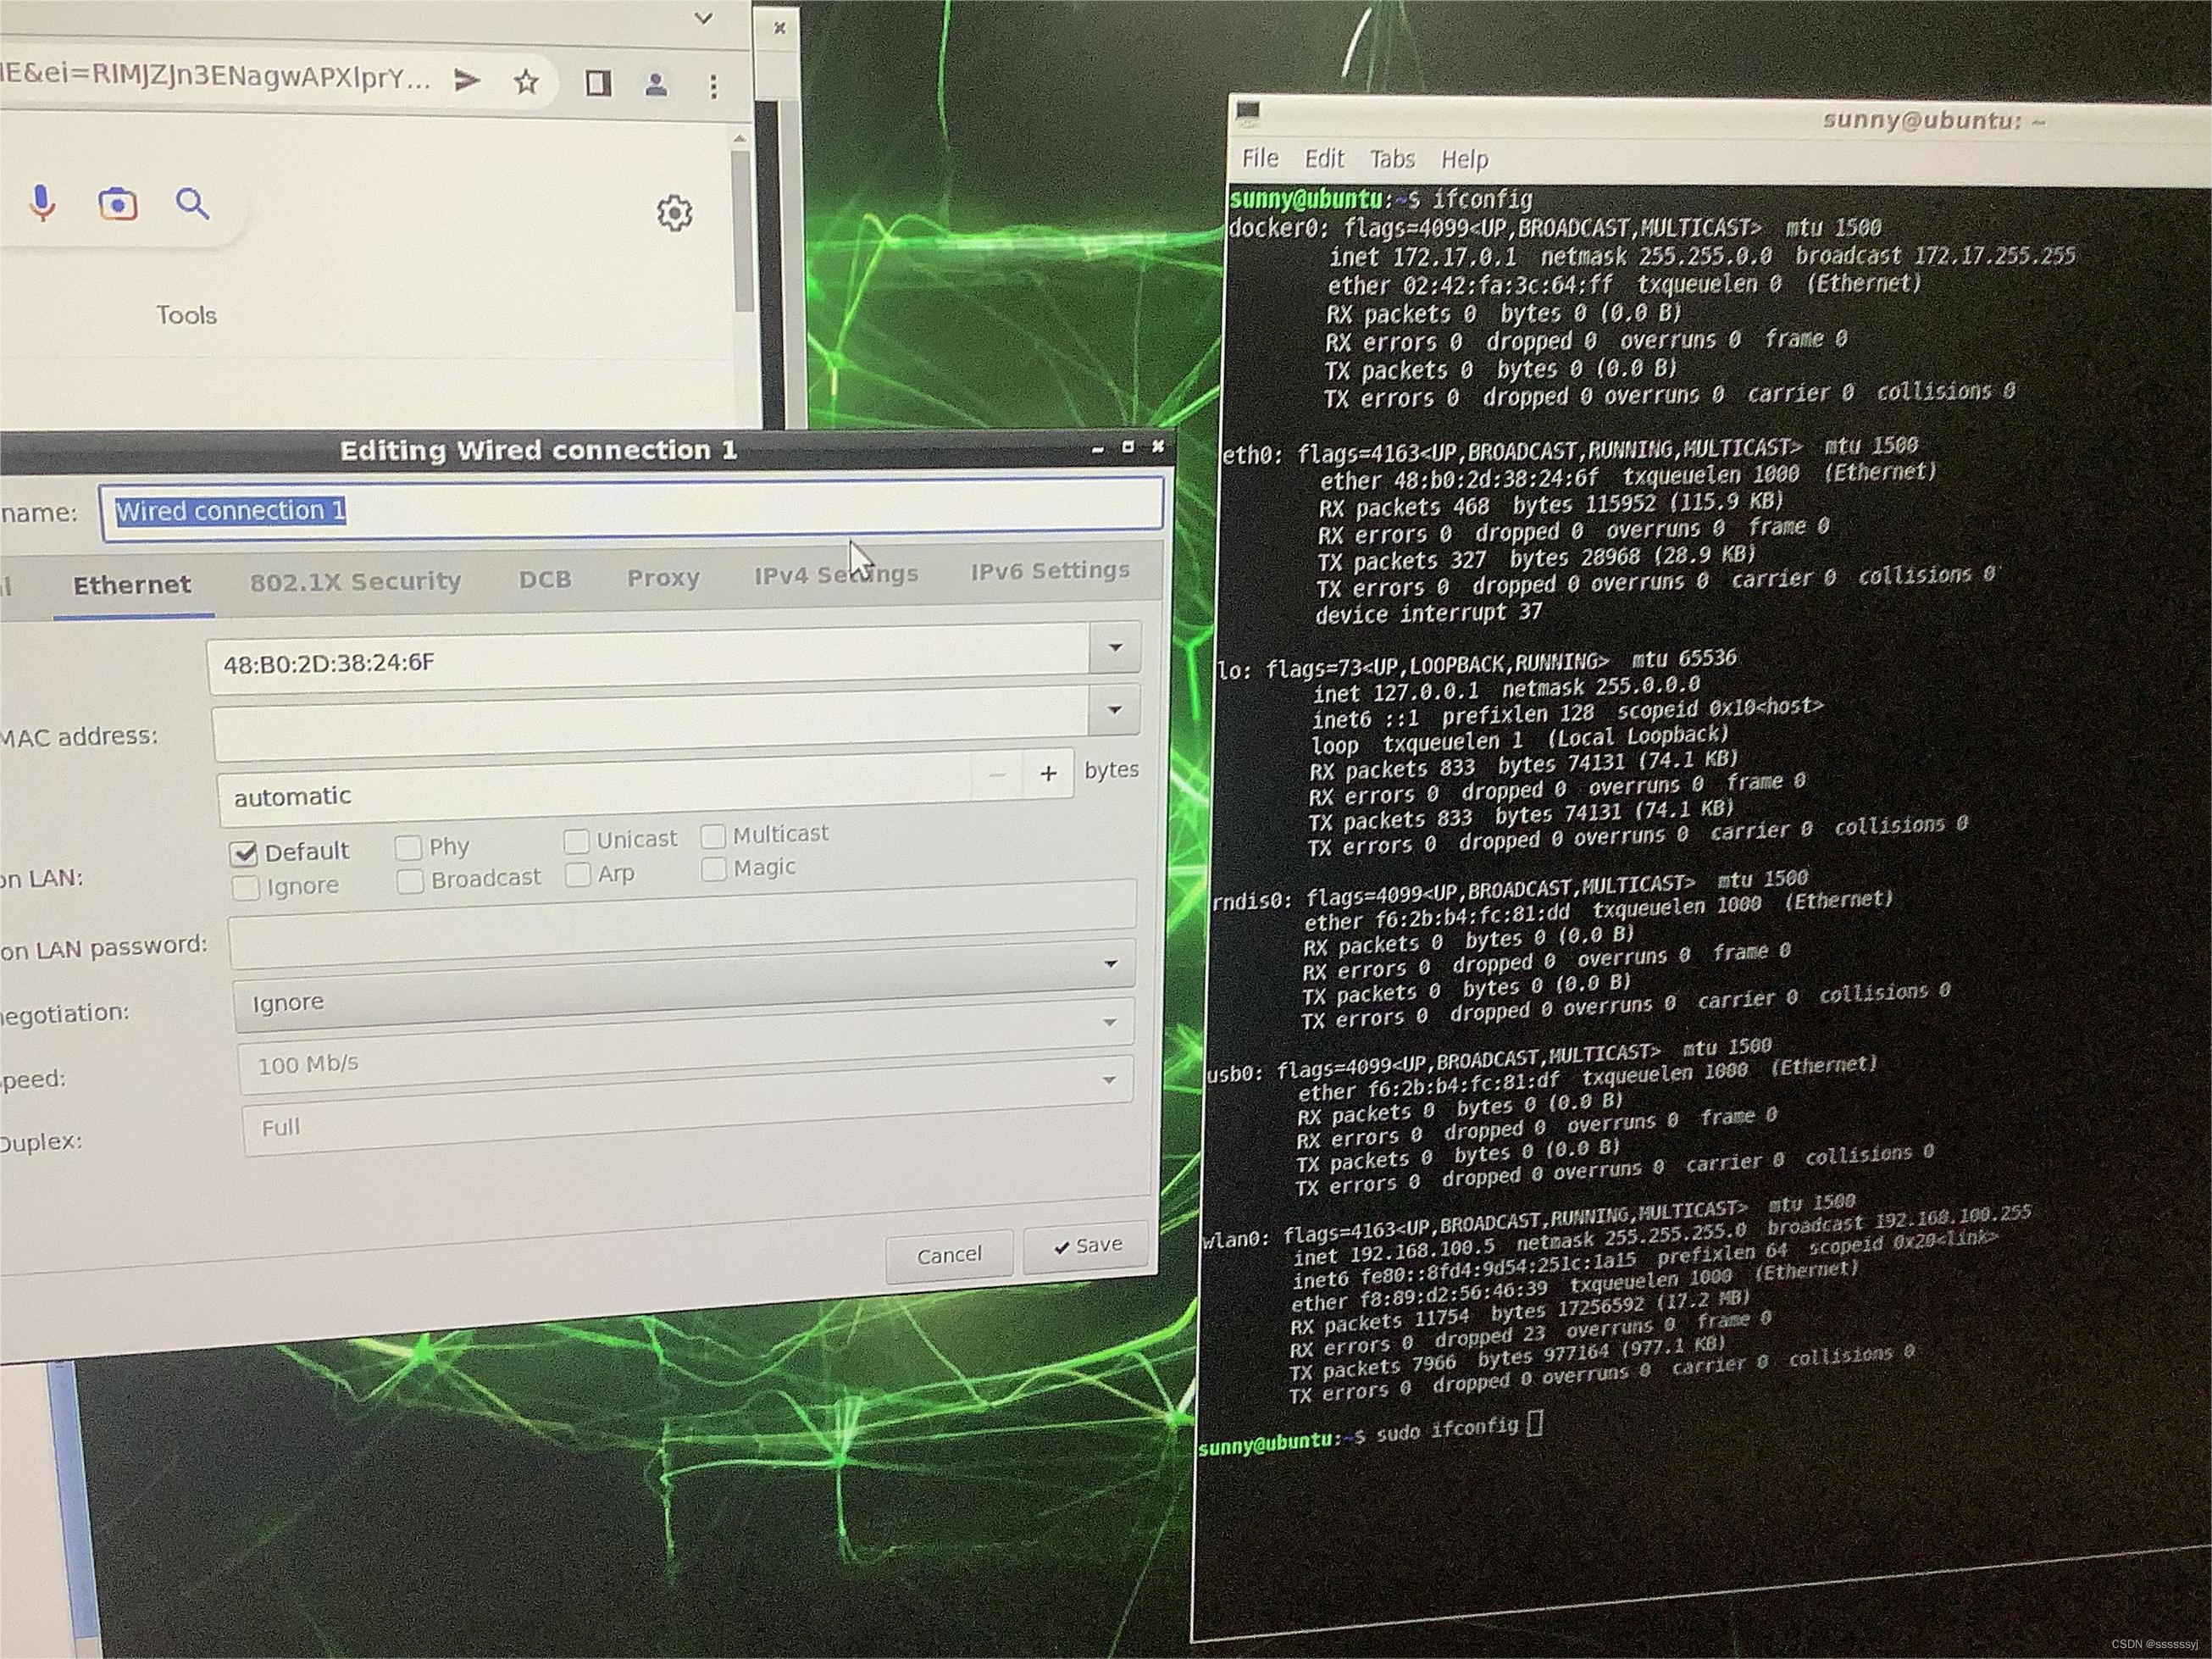Click the magnifier search icon
The height and width of the screenshot is (1659, 2212).
192,204
